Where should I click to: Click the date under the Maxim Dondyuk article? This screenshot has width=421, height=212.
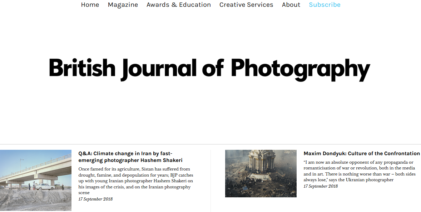[321, 186]
